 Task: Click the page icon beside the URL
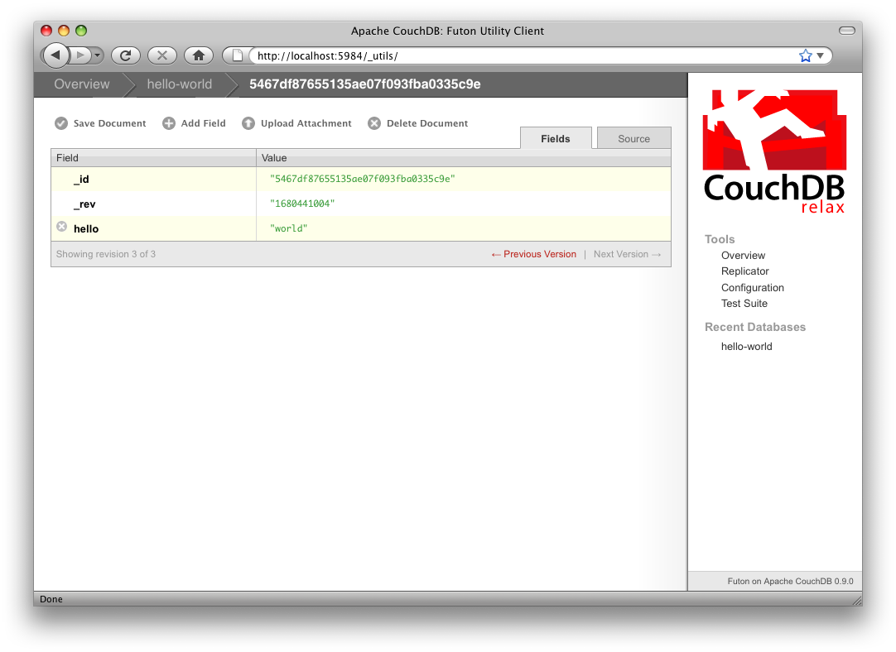(x=237, y=55)
